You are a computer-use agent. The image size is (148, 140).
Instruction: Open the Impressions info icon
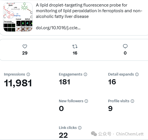[x=28, y=74]
